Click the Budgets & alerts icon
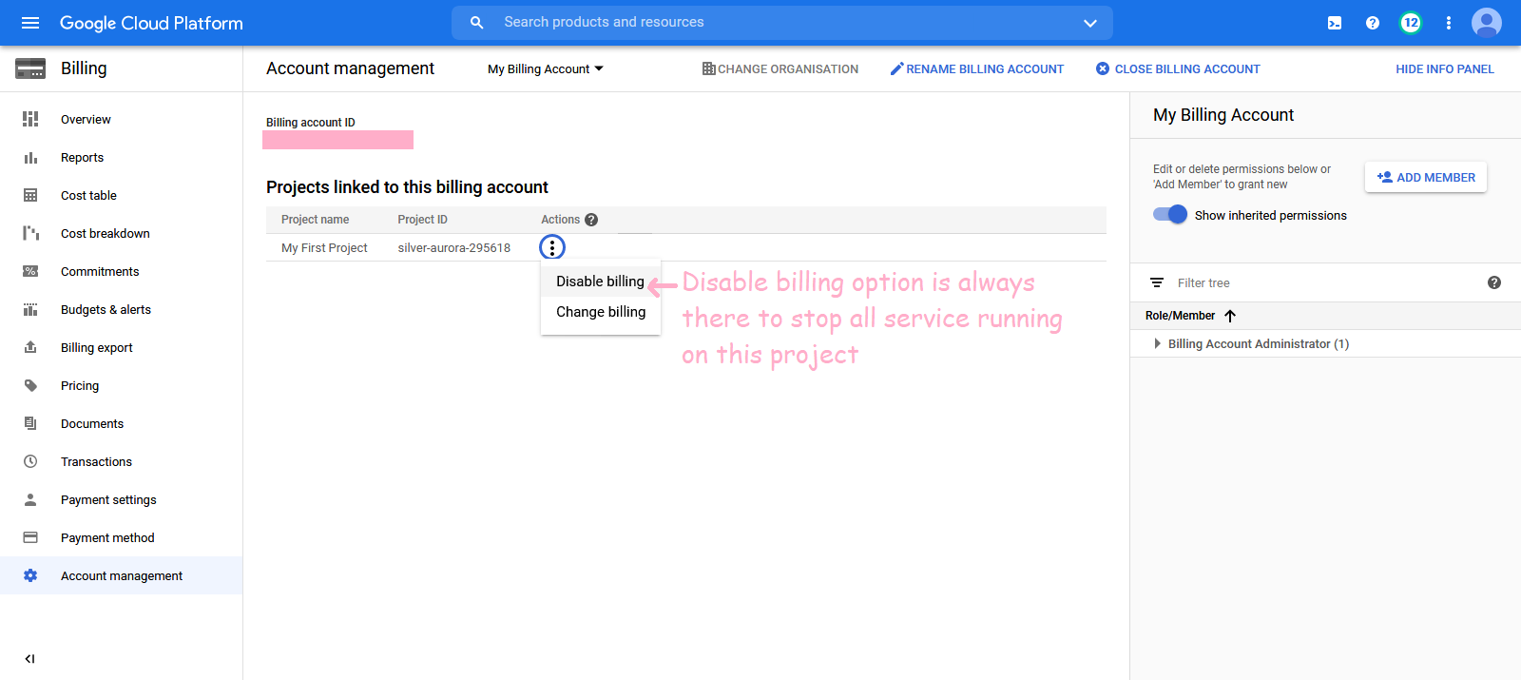This screenshot has width=1521, height=680. (30, 309)
